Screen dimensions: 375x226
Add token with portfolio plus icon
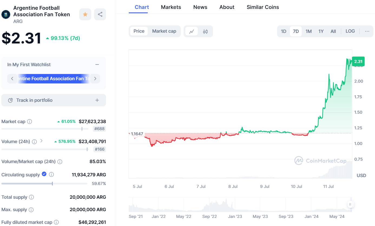coord(97,100)
